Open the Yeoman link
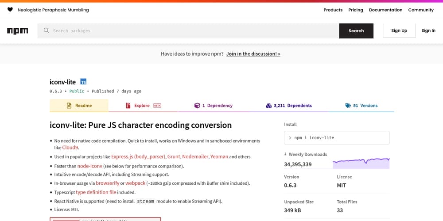 [x=219, y=156]
